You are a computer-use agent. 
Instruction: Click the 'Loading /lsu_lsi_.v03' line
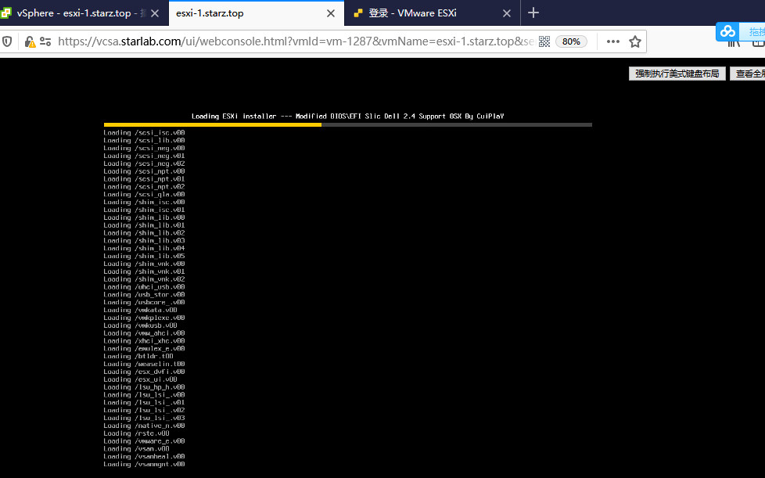(x=144, y=418)
